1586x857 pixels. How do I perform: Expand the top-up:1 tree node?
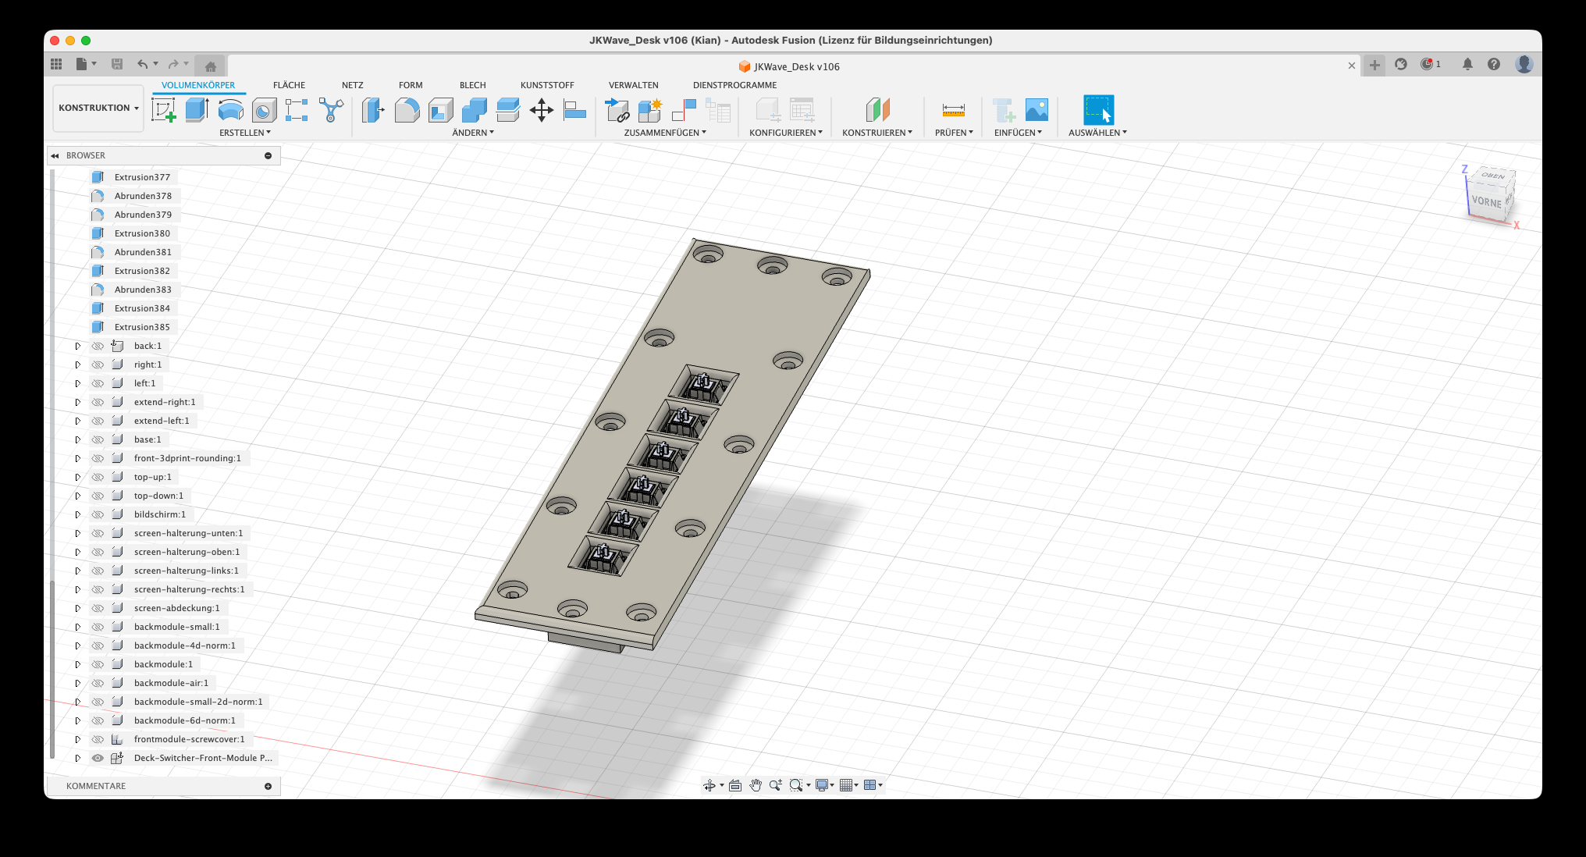pos(78,477)
